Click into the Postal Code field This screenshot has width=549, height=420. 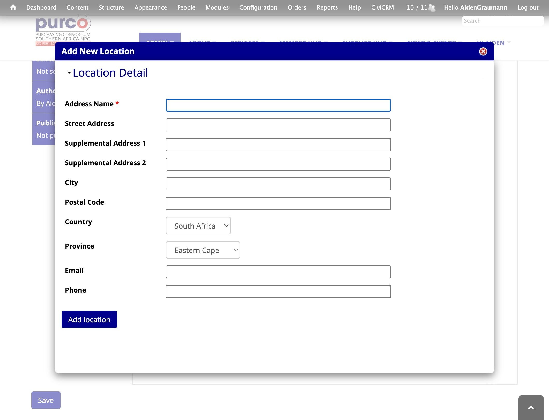click(x=278, y=204)
